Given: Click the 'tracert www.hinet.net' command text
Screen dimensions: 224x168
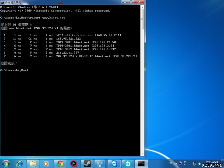Looking at the screenshot, I should [x=47, y=18].
